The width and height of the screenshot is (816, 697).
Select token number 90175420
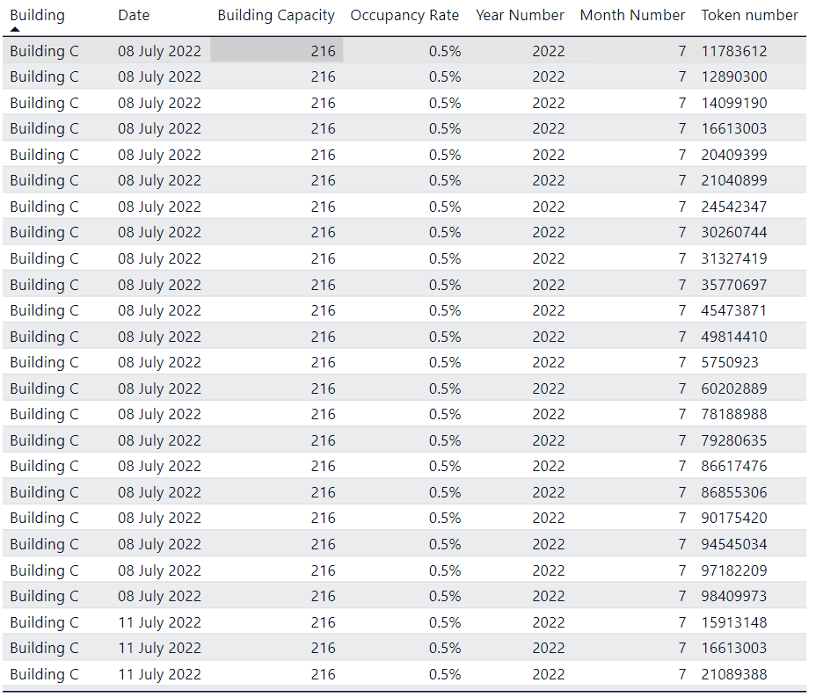733,518
